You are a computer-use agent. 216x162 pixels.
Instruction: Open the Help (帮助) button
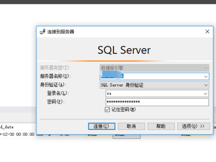click(x=161, y=126)
